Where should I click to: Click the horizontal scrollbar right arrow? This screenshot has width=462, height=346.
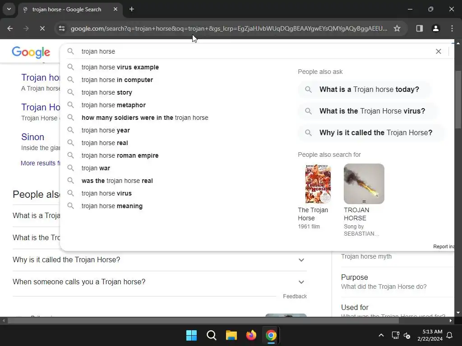[x=451, y=321]
